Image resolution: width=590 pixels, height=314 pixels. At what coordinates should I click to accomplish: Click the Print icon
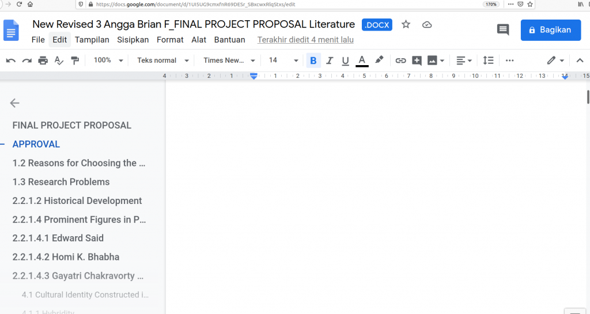pos(43,60)
